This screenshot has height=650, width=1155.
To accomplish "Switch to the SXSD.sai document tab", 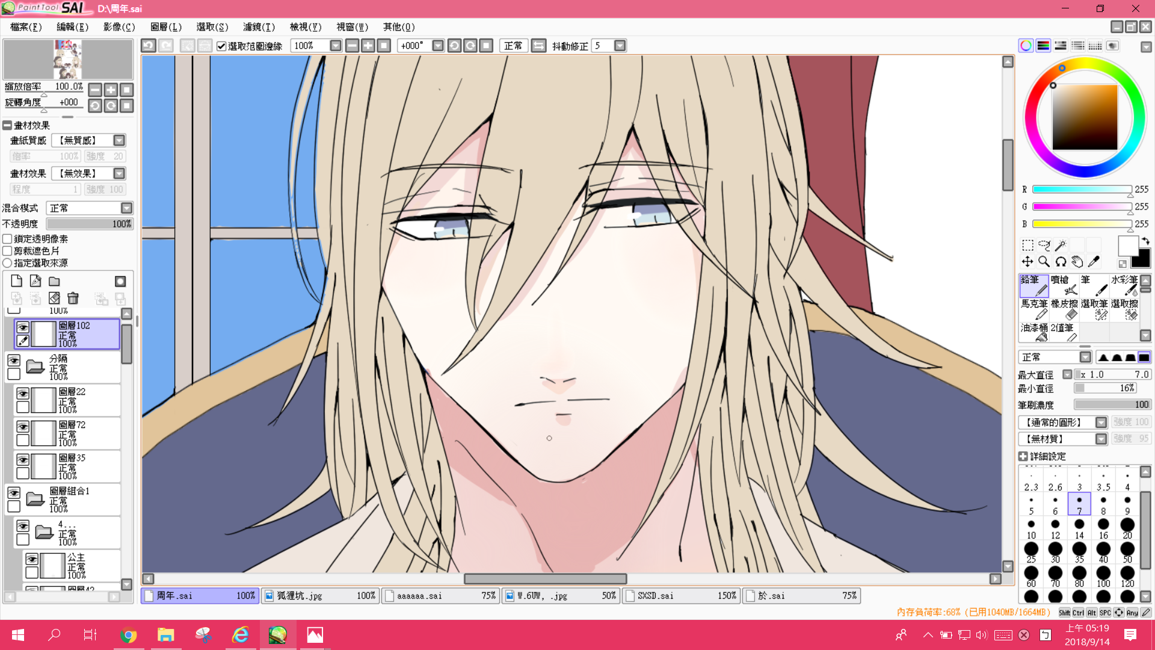I will [x=681, y=596].
